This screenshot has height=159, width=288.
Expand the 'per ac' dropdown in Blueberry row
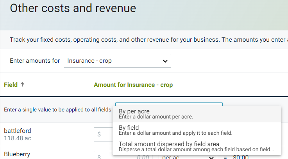[x=188, y=157]
